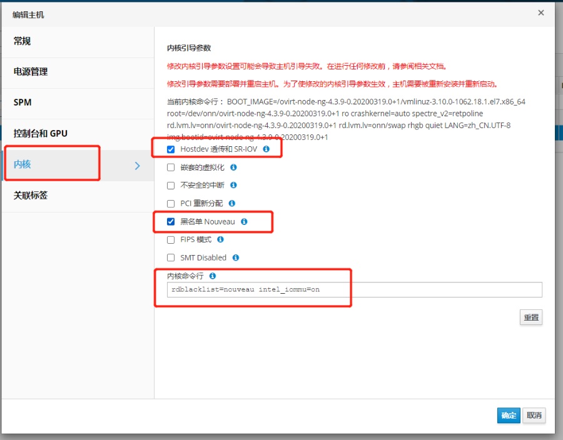Show info tooltip for 嵌套的虚拟化

(x=233, y=167)
